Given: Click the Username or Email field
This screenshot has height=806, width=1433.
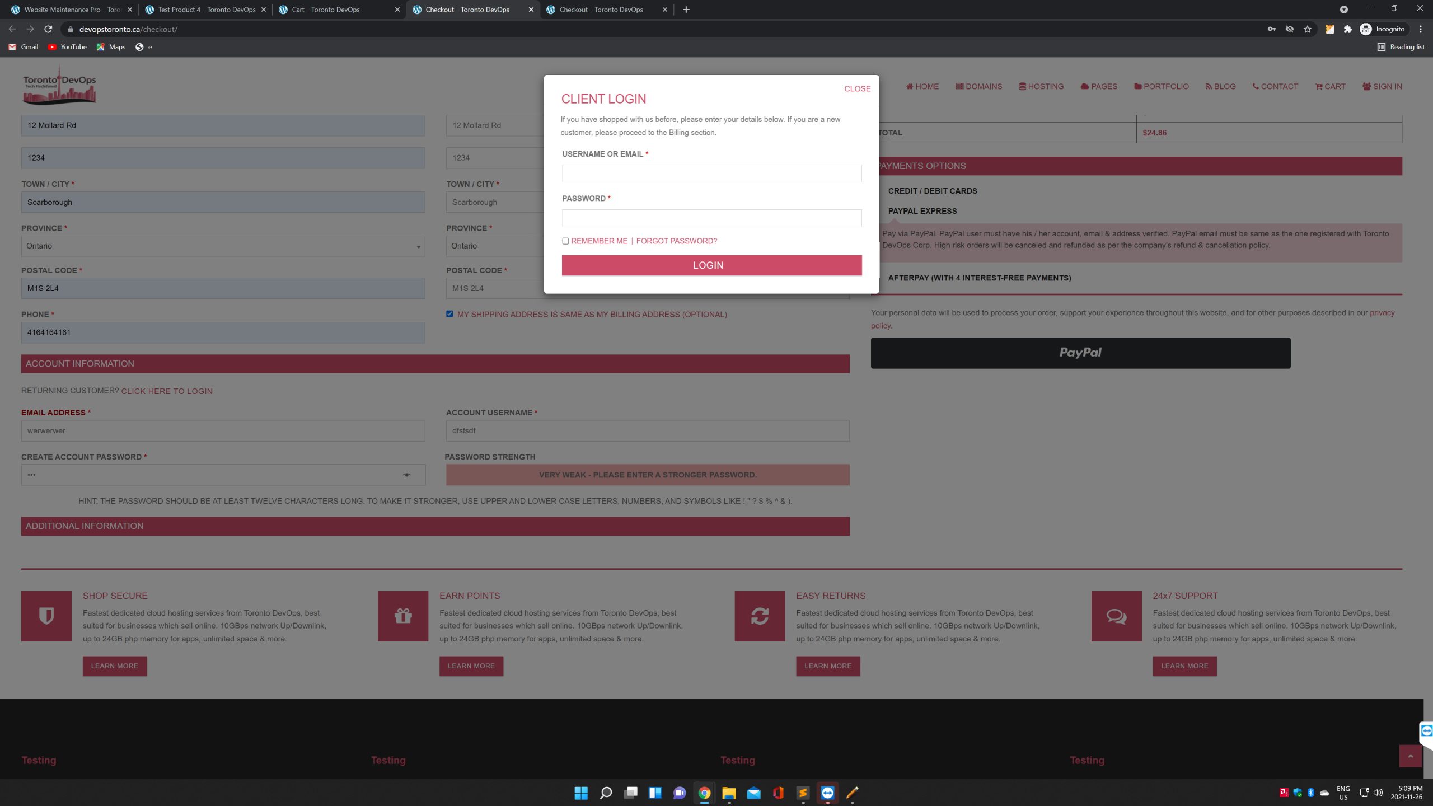Looking at the screenshot, I should 711,174.
